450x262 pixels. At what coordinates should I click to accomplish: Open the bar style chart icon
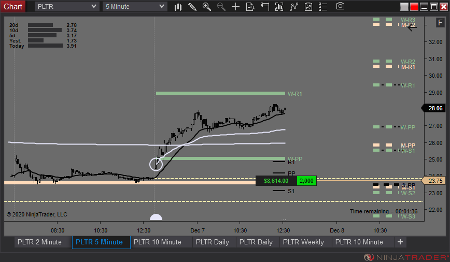178,6
